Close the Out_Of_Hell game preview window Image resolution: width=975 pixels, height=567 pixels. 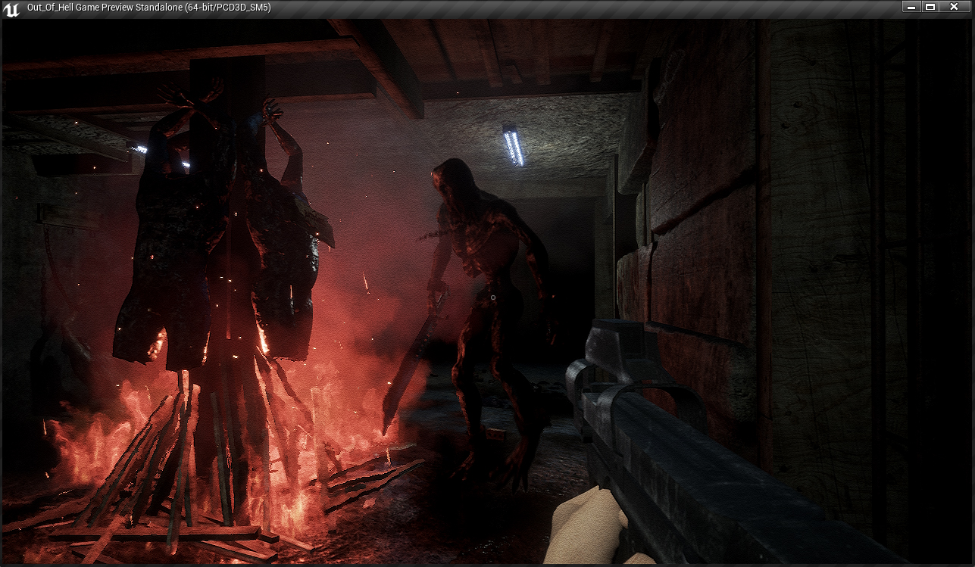pos(954,7)
